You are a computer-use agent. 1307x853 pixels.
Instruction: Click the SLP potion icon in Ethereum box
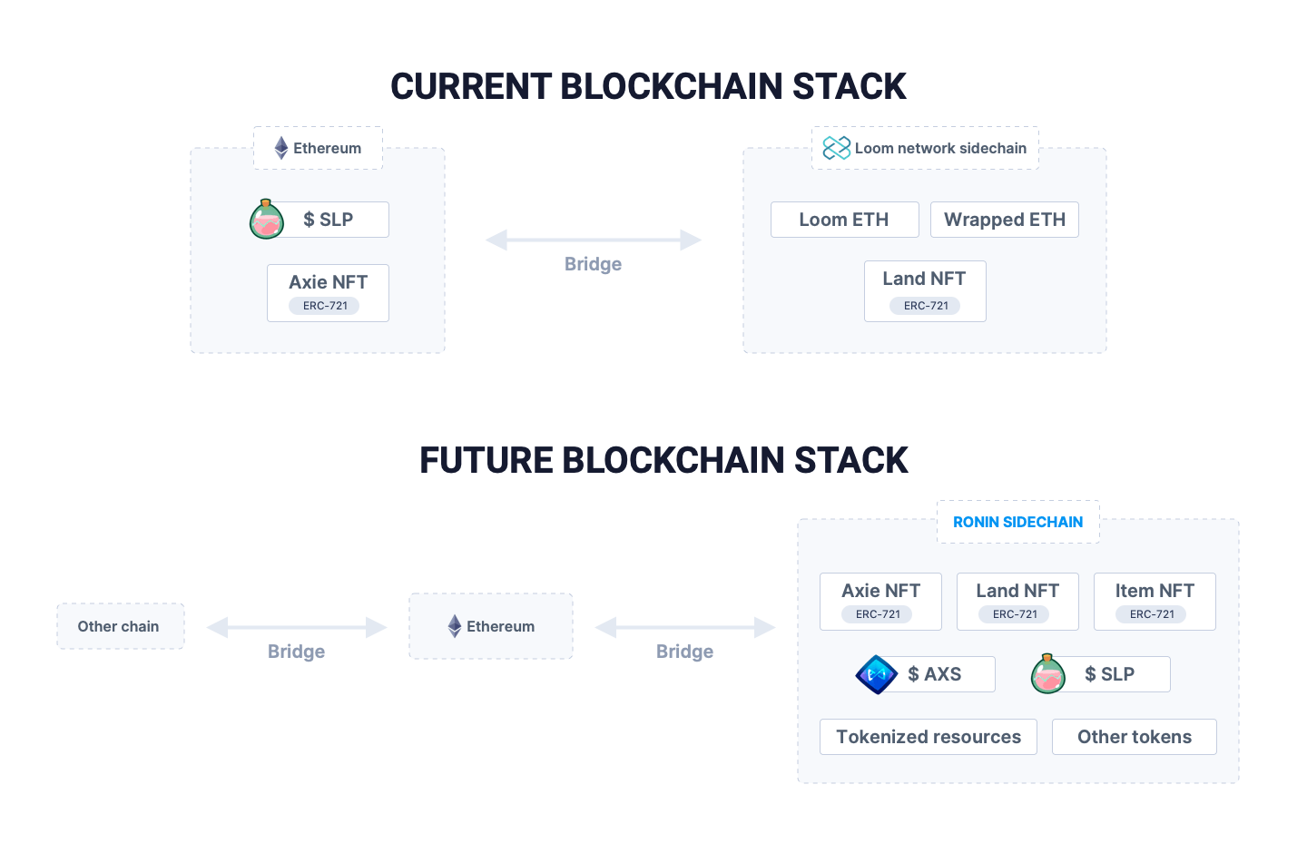pos(267,220)
